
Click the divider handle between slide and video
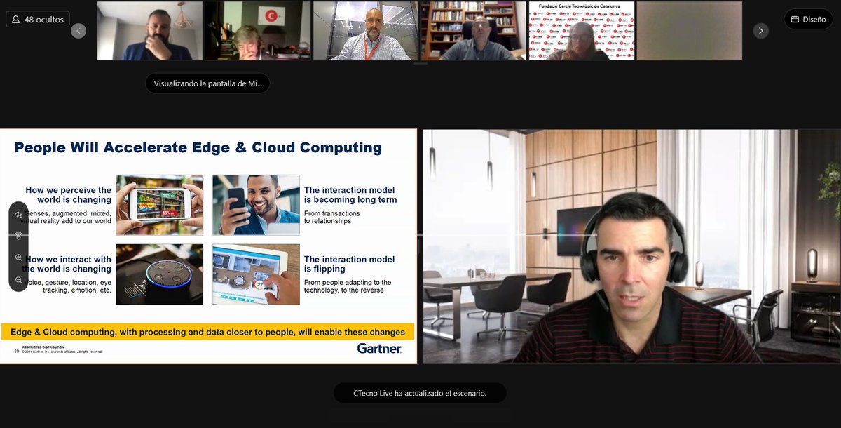pos(420,246)
